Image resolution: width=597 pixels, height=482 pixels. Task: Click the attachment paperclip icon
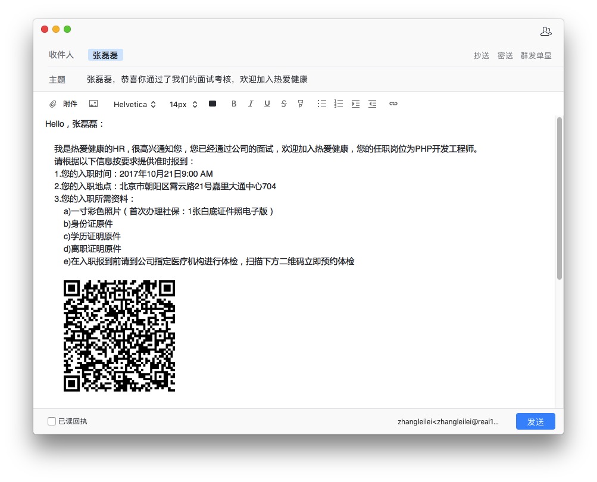tap(53, 104)
